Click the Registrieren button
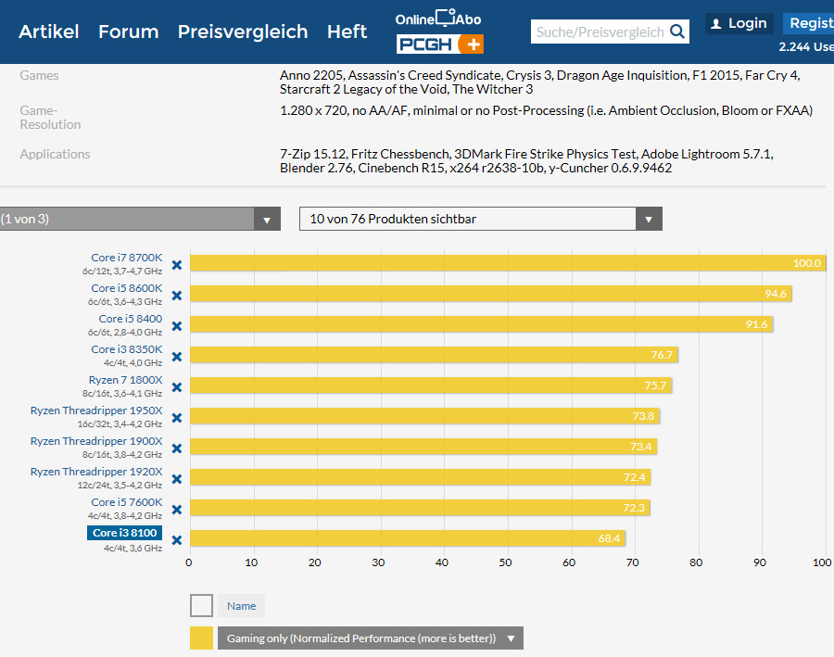This screenshot has height=657, width=834. point(808,23)
